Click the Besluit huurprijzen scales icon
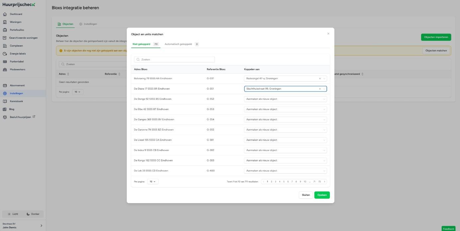 (x=5, y=117)
